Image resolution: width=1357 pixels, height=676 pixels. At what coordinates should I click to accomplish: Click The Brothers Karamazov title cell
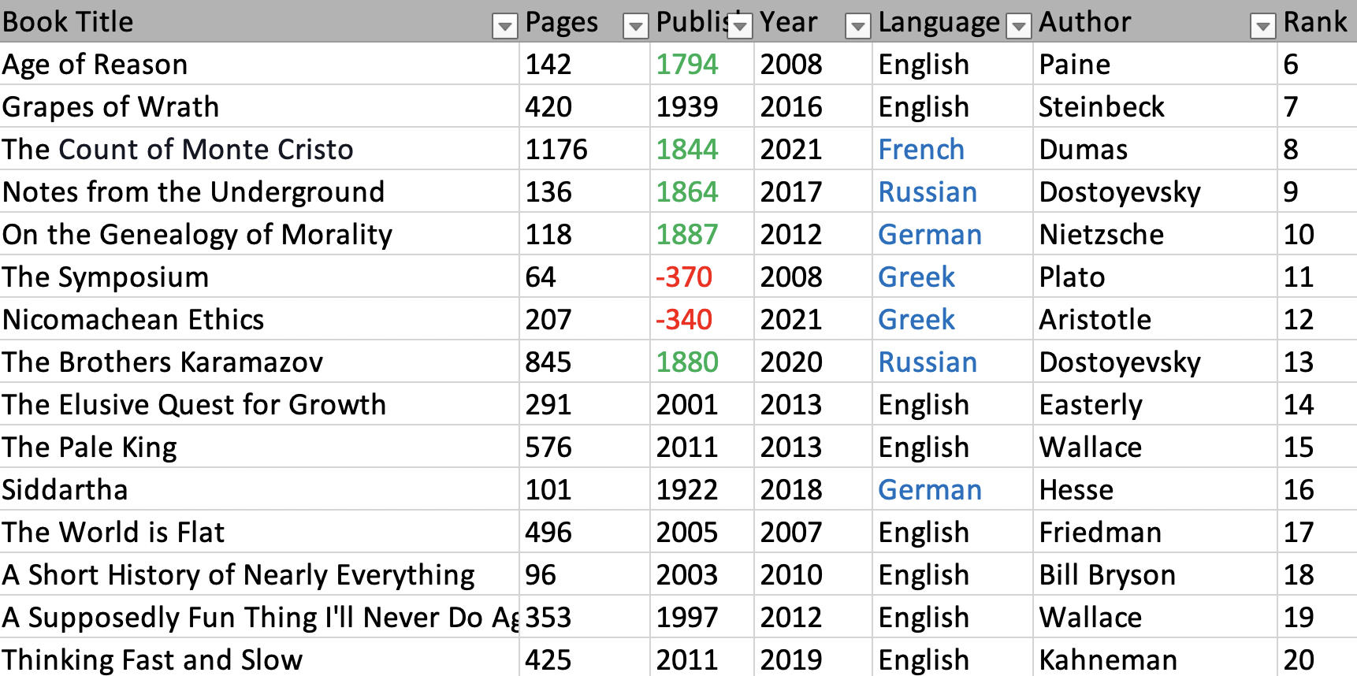tap(163, 362)
